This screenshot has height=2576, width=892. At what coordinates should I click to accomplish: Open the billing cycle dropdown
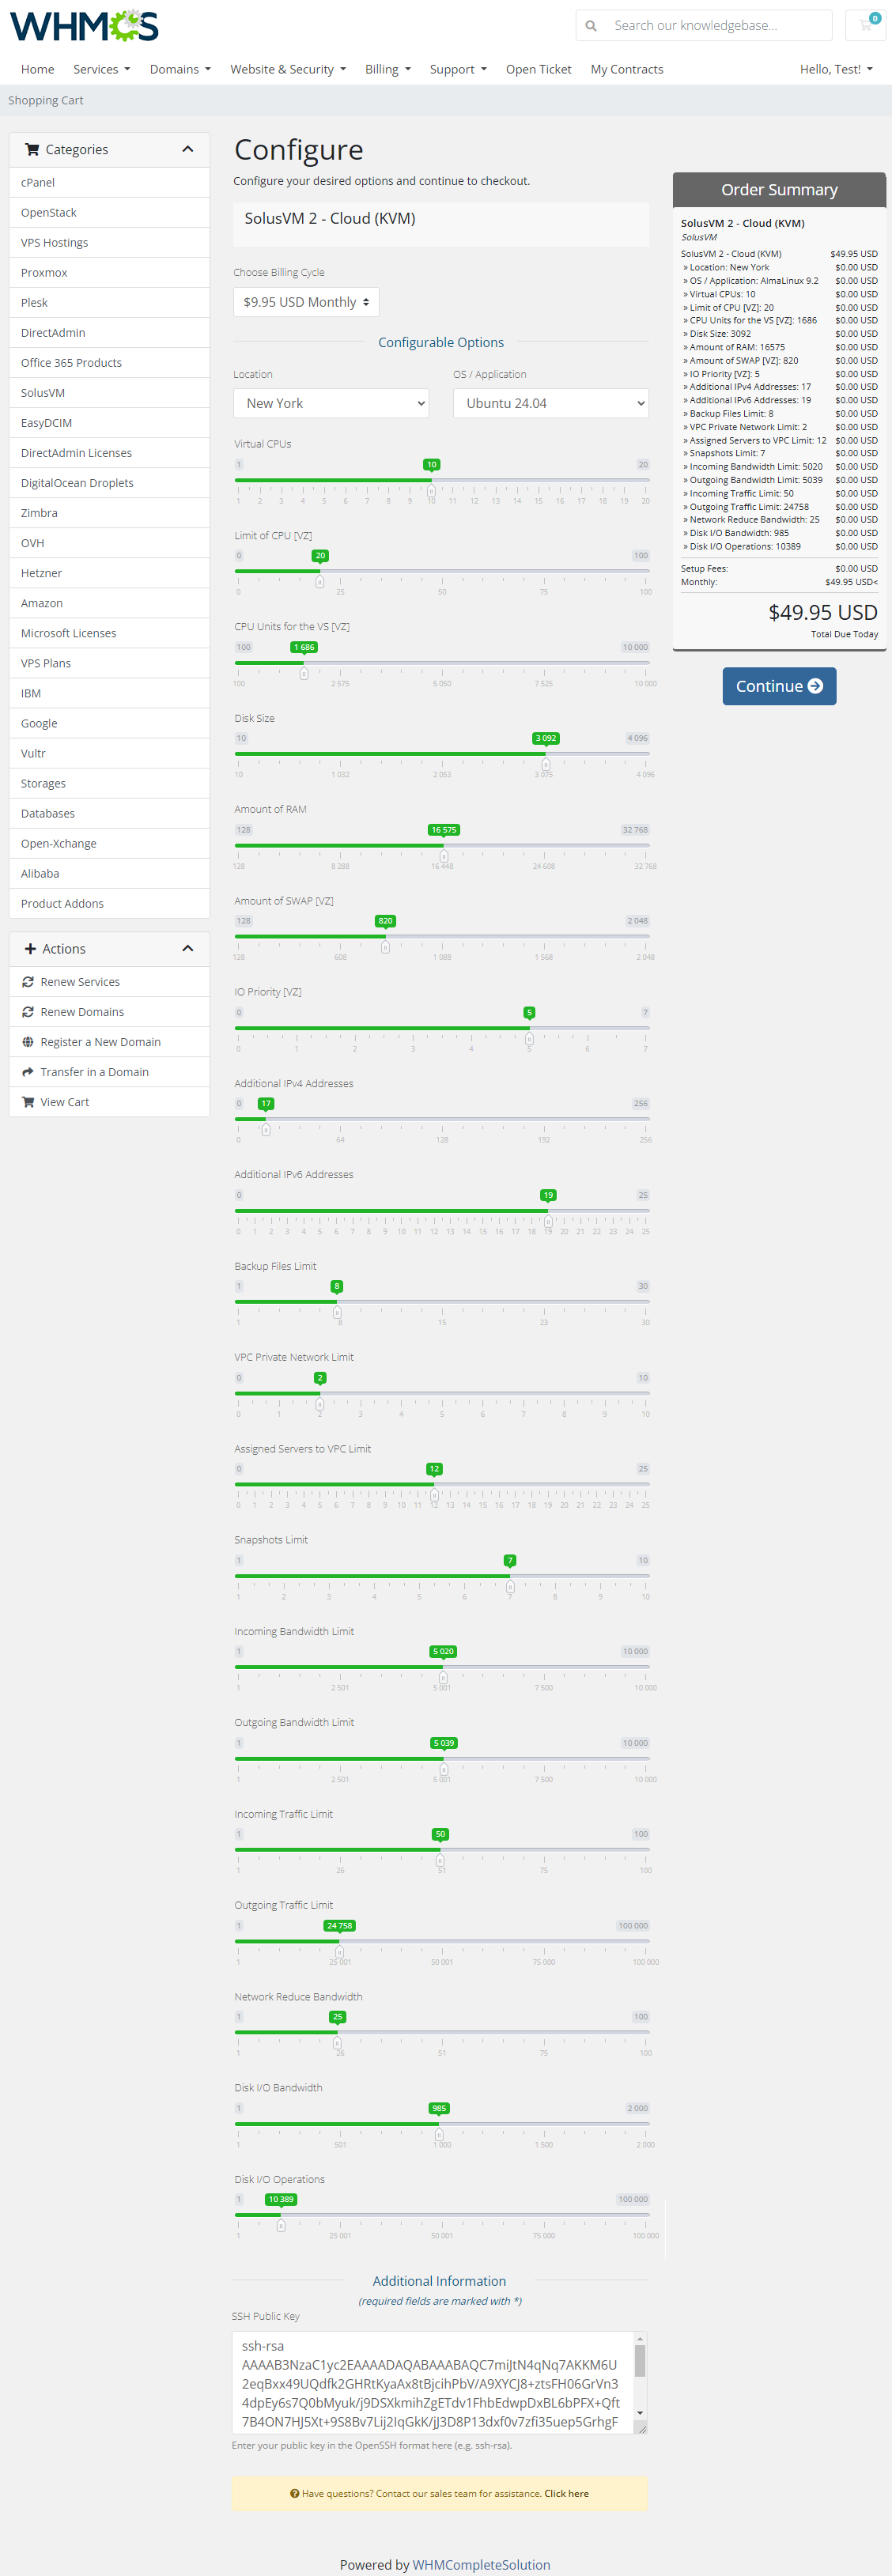click(305, 301)
